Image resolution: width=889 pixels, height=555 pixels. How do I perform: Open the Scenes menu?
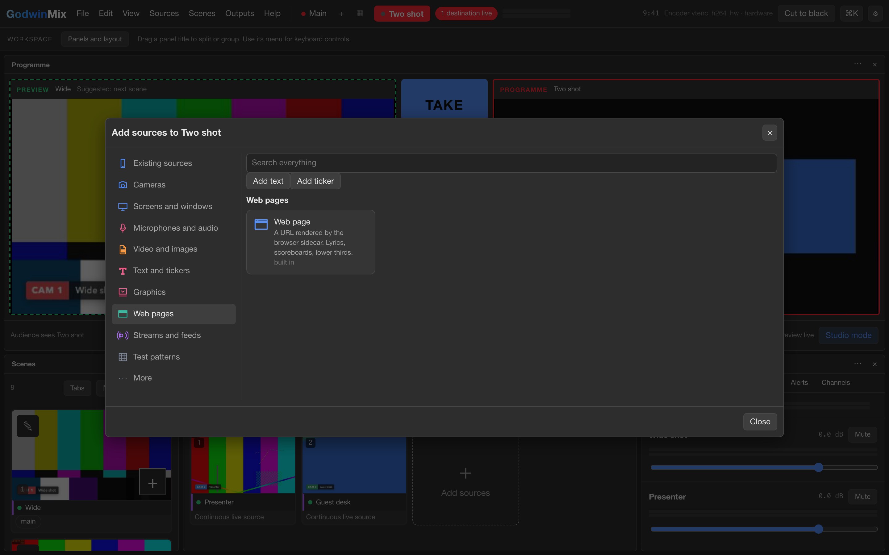point(202,14)
